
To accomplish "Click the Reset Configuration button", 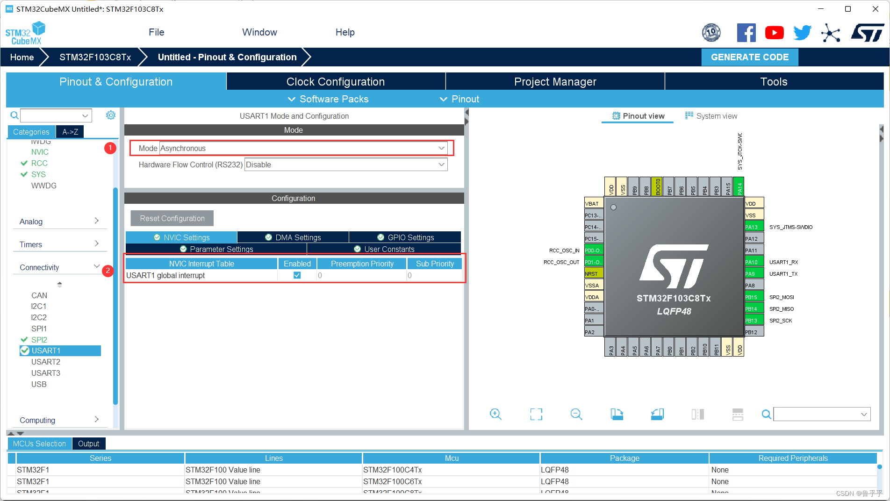I will (172, 218).
